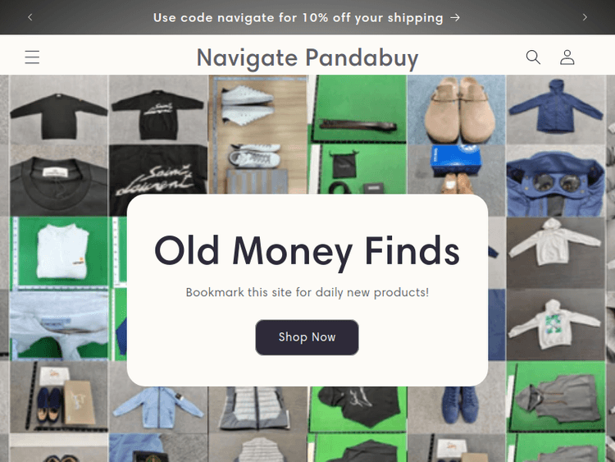The width and height of the screenshot is (615, 462).
Task: Select the black crewneck sweater photo
Action: (x=59, y=110)
